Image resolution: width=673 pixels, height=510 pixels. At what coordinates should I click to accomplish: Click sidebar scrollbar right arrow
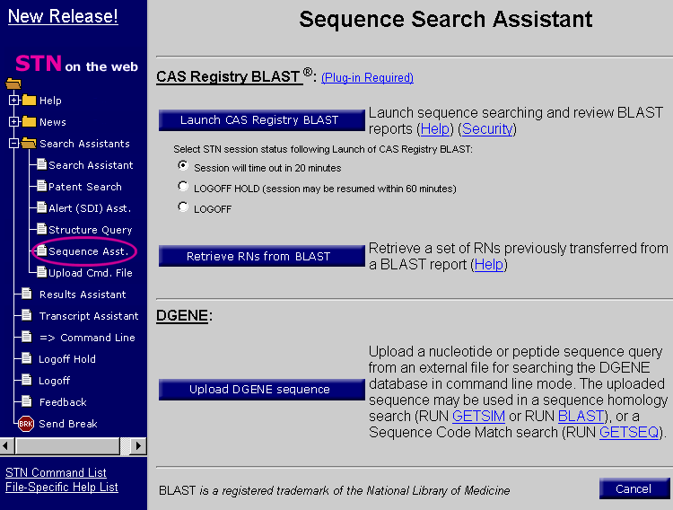point(138,446)
